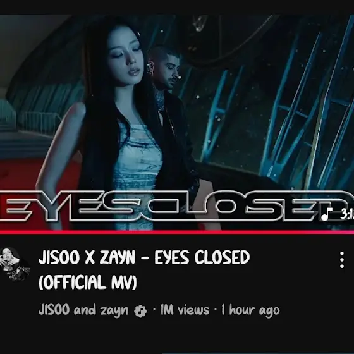354x354 pixels.
Task: Click the title line JISOO X ZAYN – EYES CLOSED
Action: (144, 257)
